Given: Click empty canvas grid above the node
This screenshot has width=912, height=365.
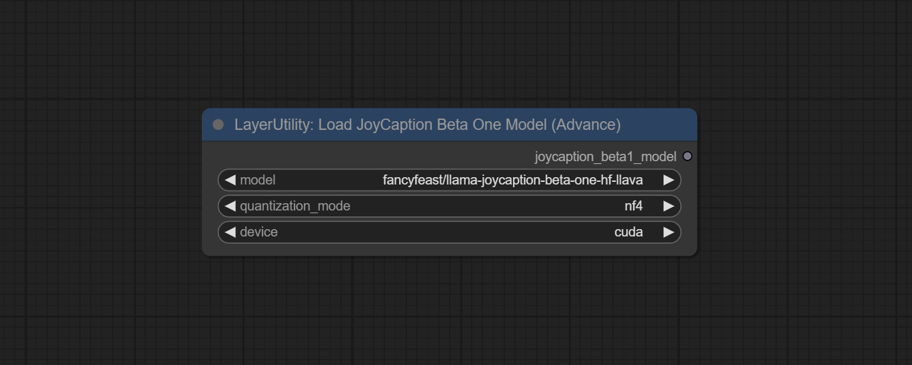Looking at the screenshot, I should pos(449,53).
